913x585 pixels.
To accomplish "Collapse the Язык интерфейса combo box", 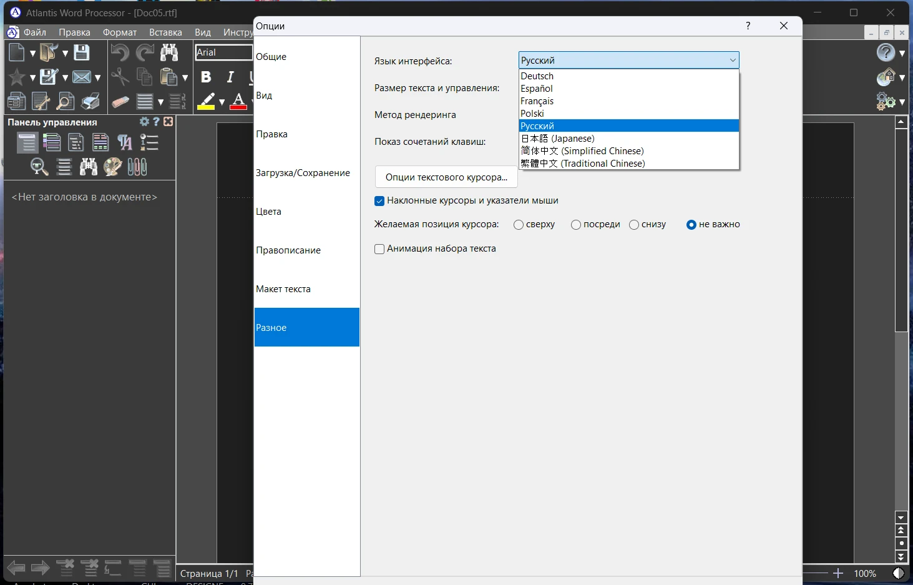I will [x=733, y=61].
